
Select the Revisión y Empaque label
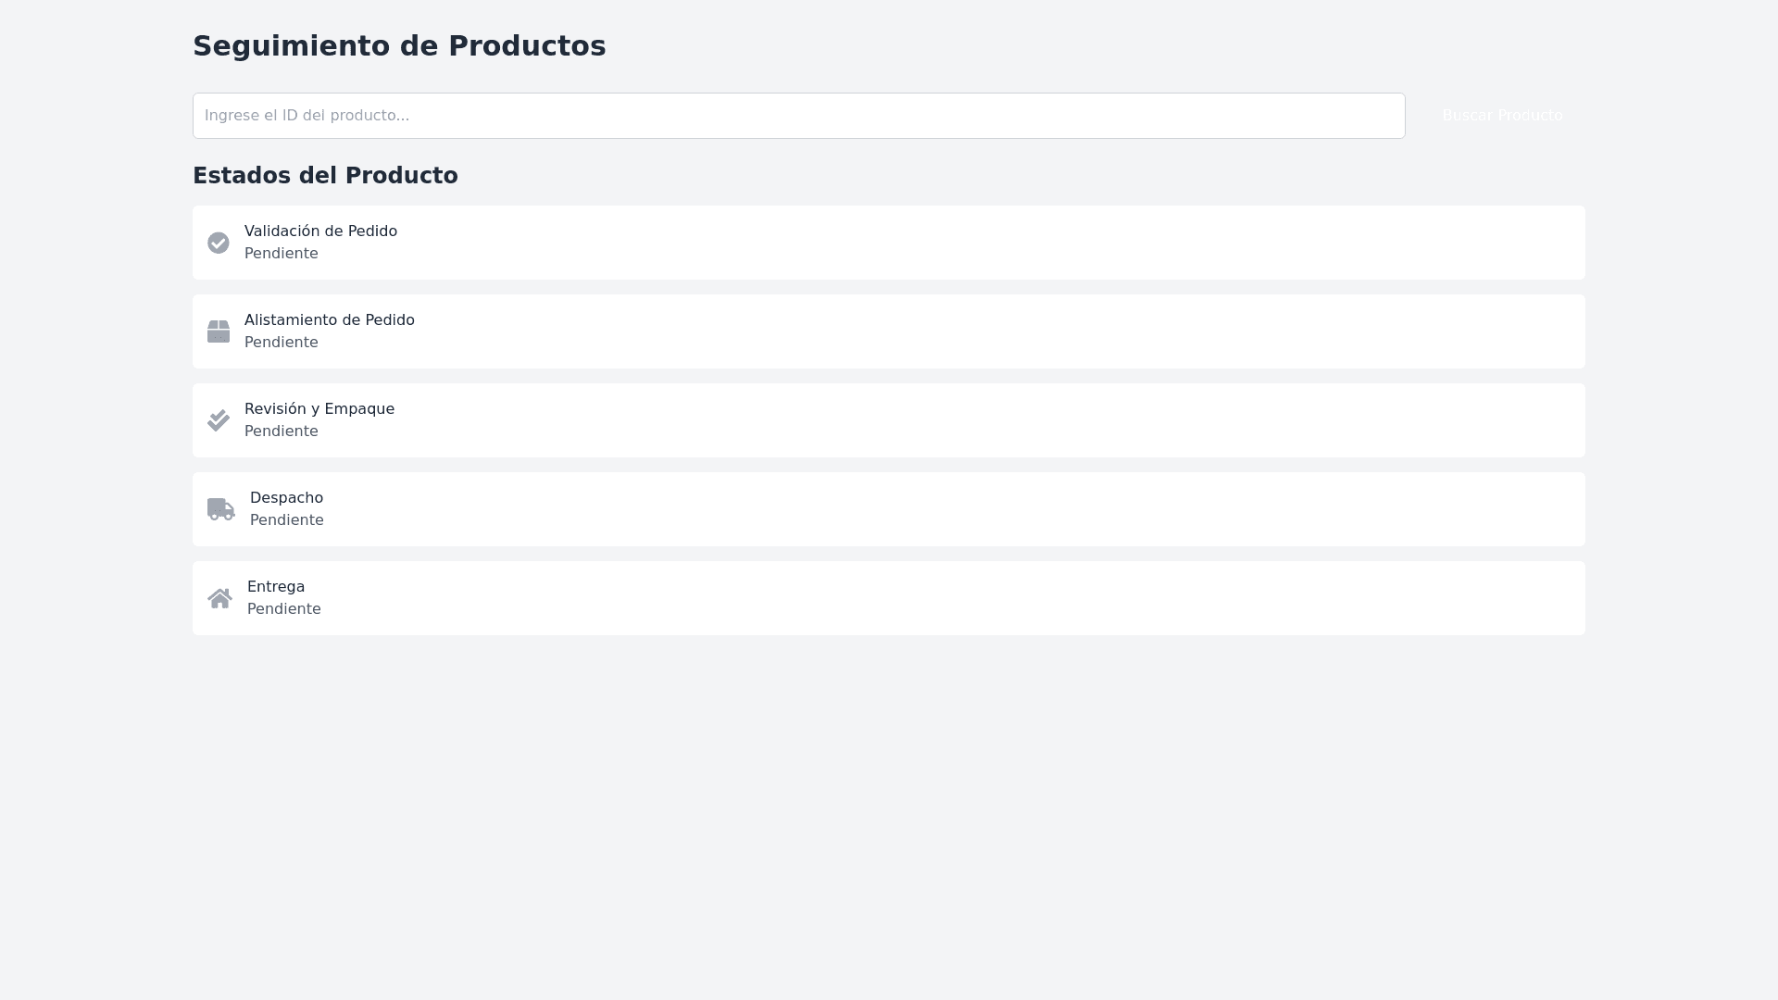pos(319,409)
